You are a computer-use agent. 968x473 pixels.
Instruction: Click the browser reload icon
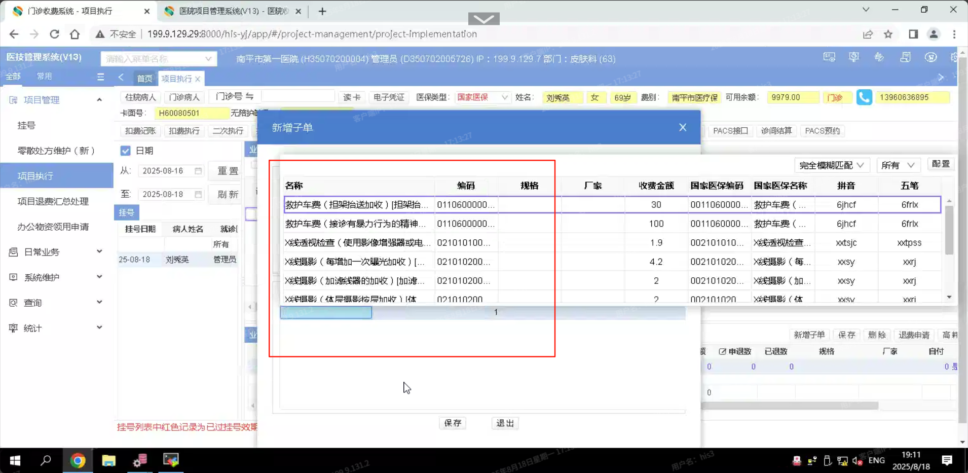click(x=54, y=34)
